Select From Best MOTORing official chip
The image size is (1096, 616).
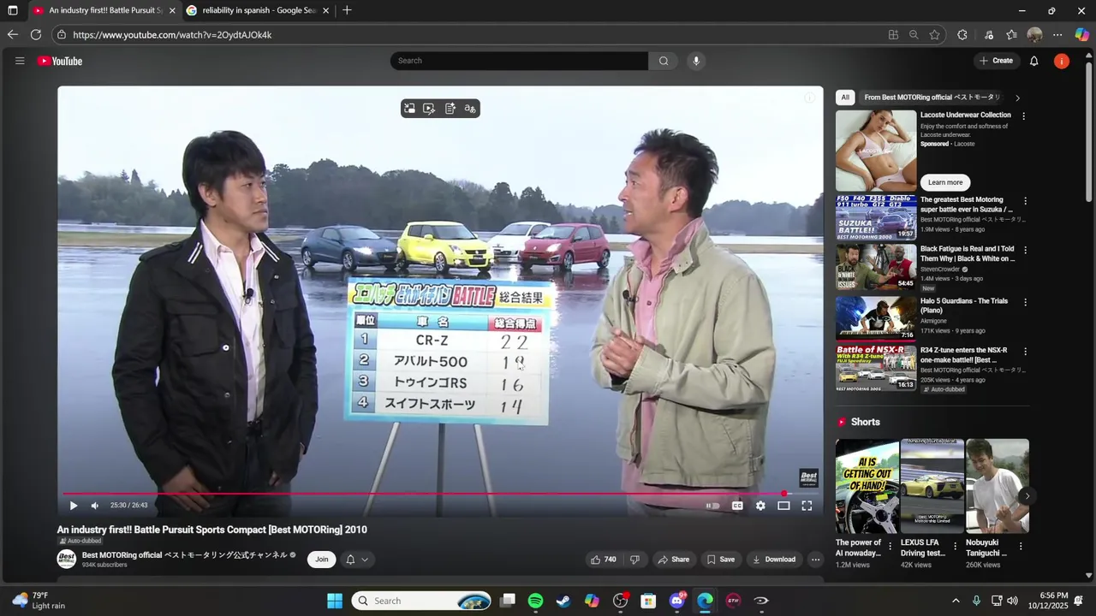(932, 98)
